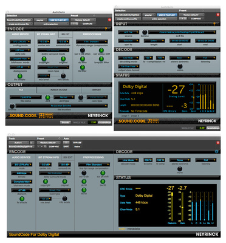Image resolution: width=226 pixels, height=243 pixels.
Task: Toggle lfe enable LED in bottom plug-in window
Action: [22, 199]
